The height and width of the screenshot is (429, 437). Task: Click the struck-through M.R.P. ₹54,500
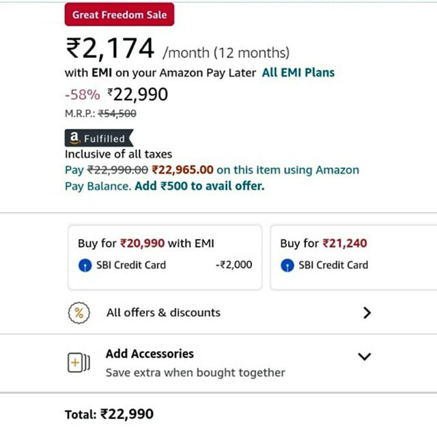(x=117, y=113)
